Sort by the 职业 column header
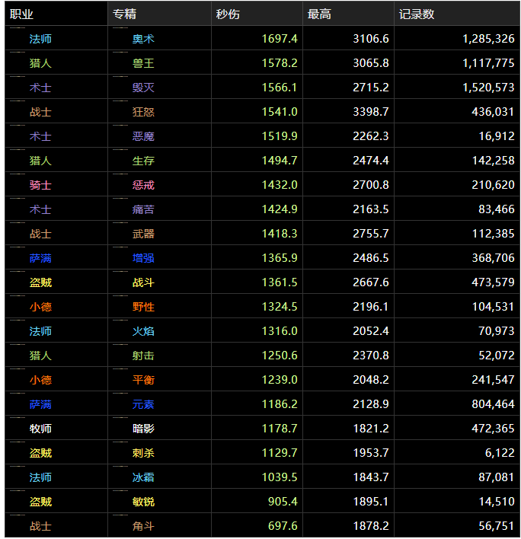 pos(56,14)
